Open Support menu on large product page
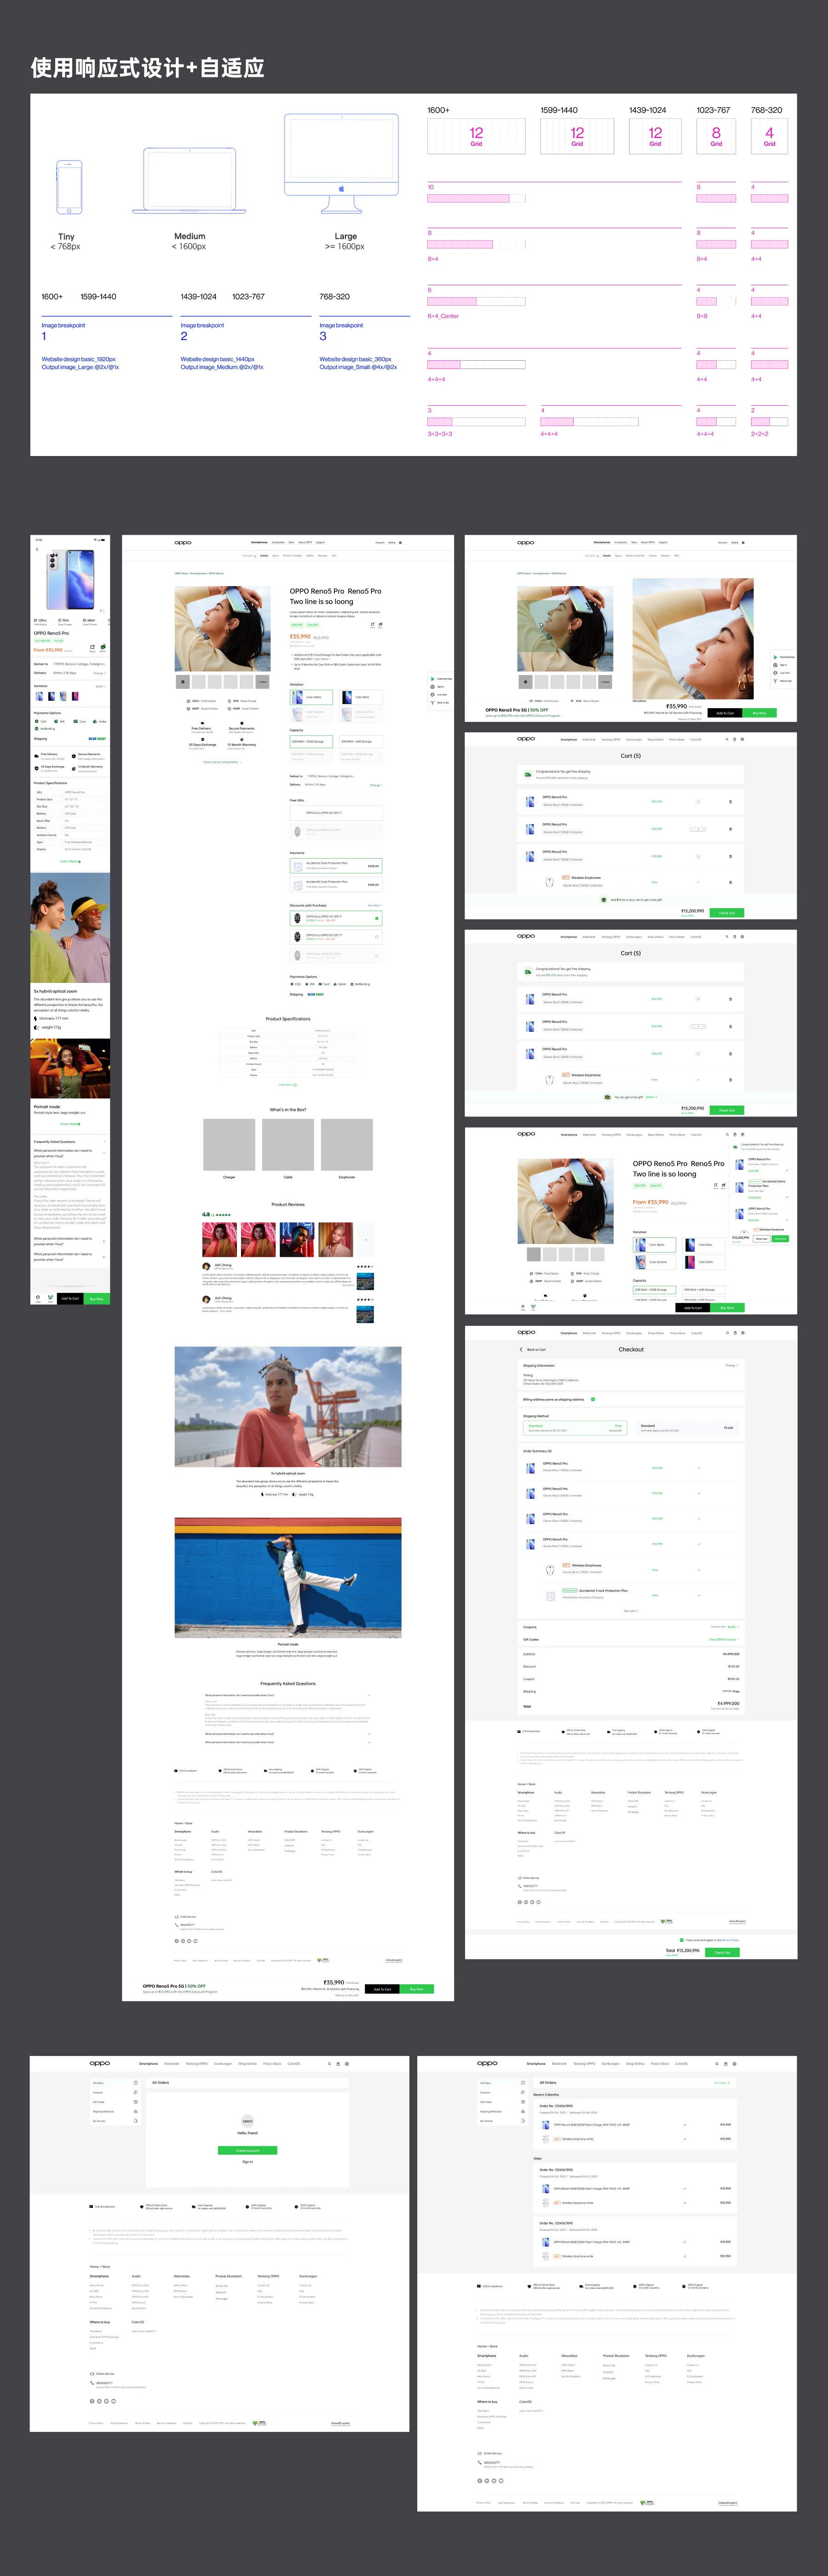The height and width of the screenshot is (2576, 828). pos(321,543)
